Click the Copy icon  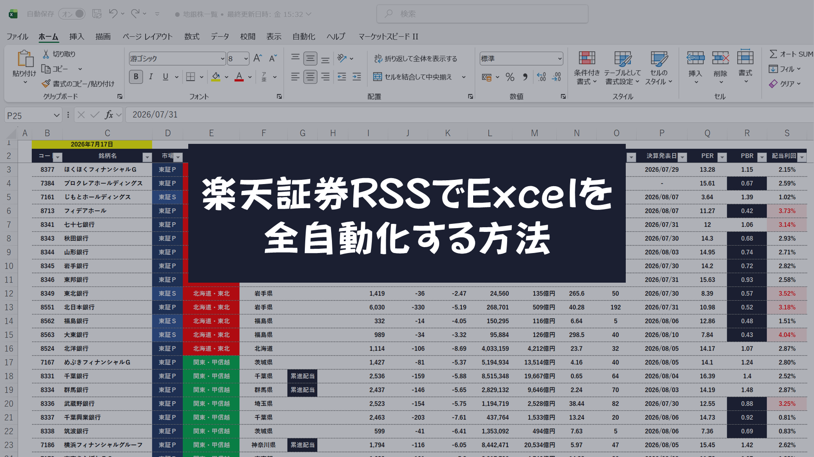(x=46, y=69)
